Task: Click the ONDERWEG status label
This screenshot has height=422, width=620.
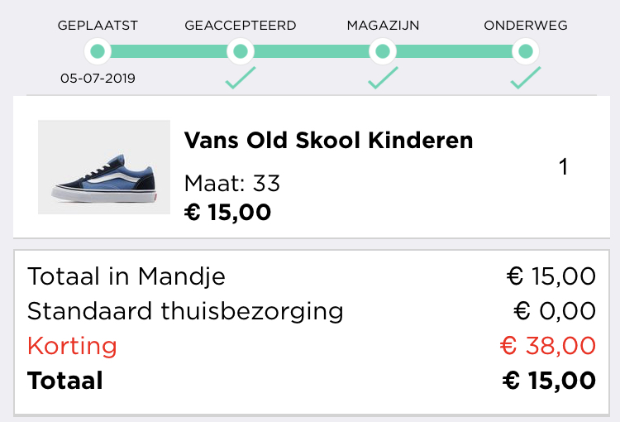Action: tap(526, 26)
